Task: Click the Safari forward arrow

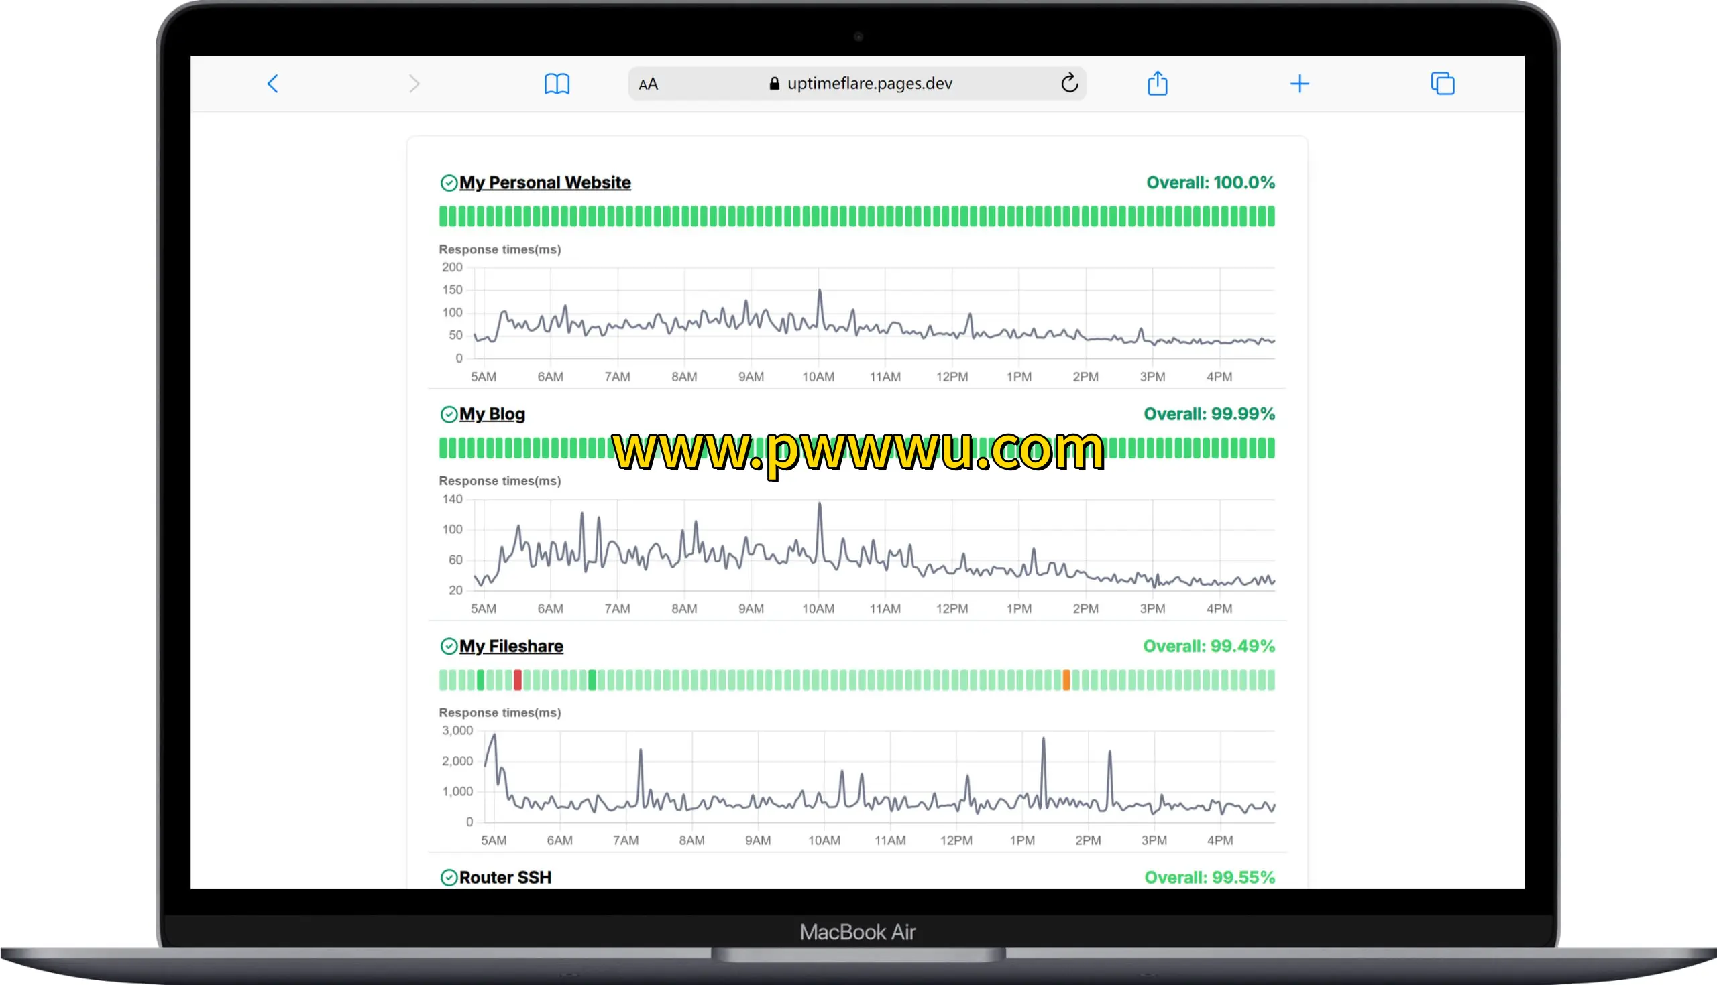Action: [x=414, y=84]
